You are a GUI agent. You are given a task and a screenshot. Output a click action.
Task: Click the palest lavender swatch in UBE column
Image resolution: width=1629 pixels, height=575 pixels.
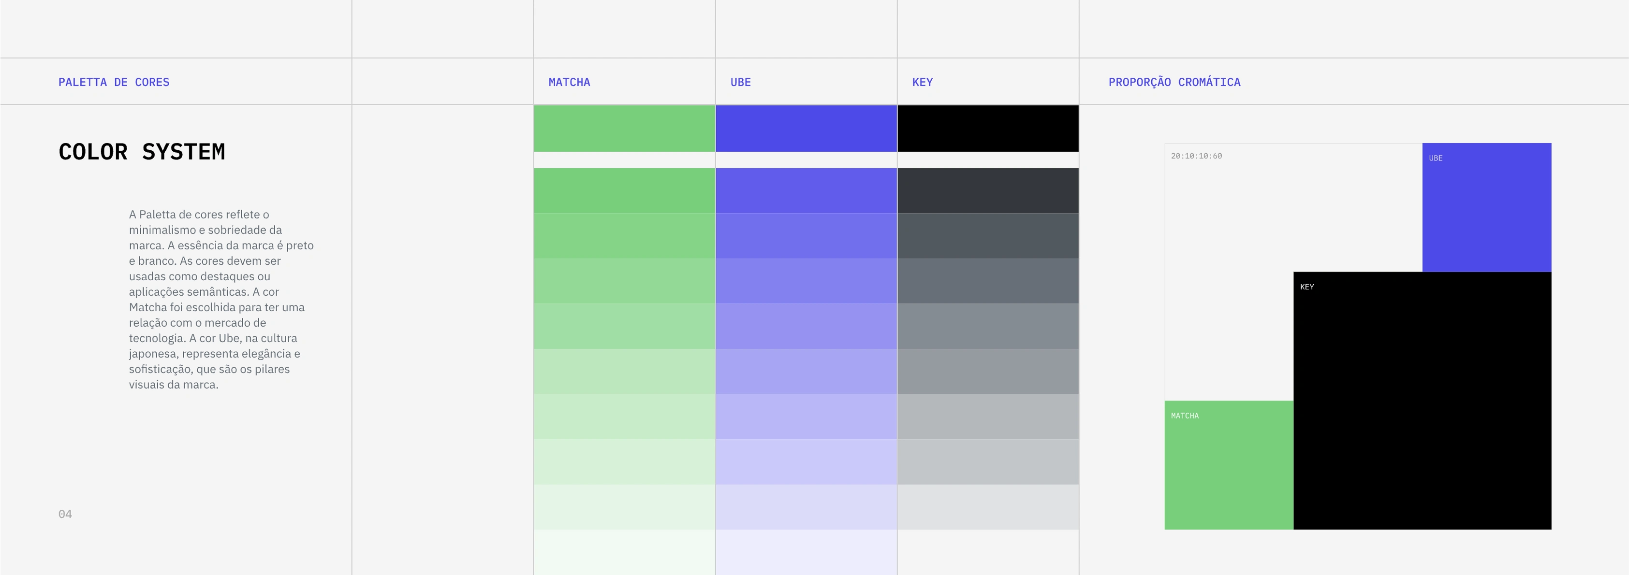pos(806,552)
